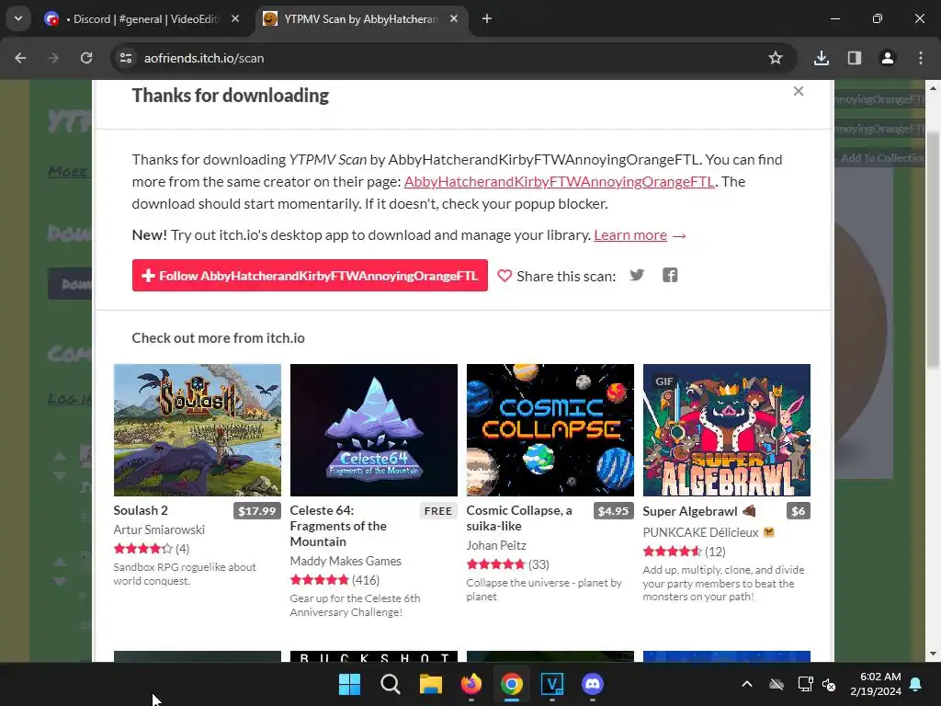
Task: Open the tab search dropdown arrow
Action: pos(18,19)
